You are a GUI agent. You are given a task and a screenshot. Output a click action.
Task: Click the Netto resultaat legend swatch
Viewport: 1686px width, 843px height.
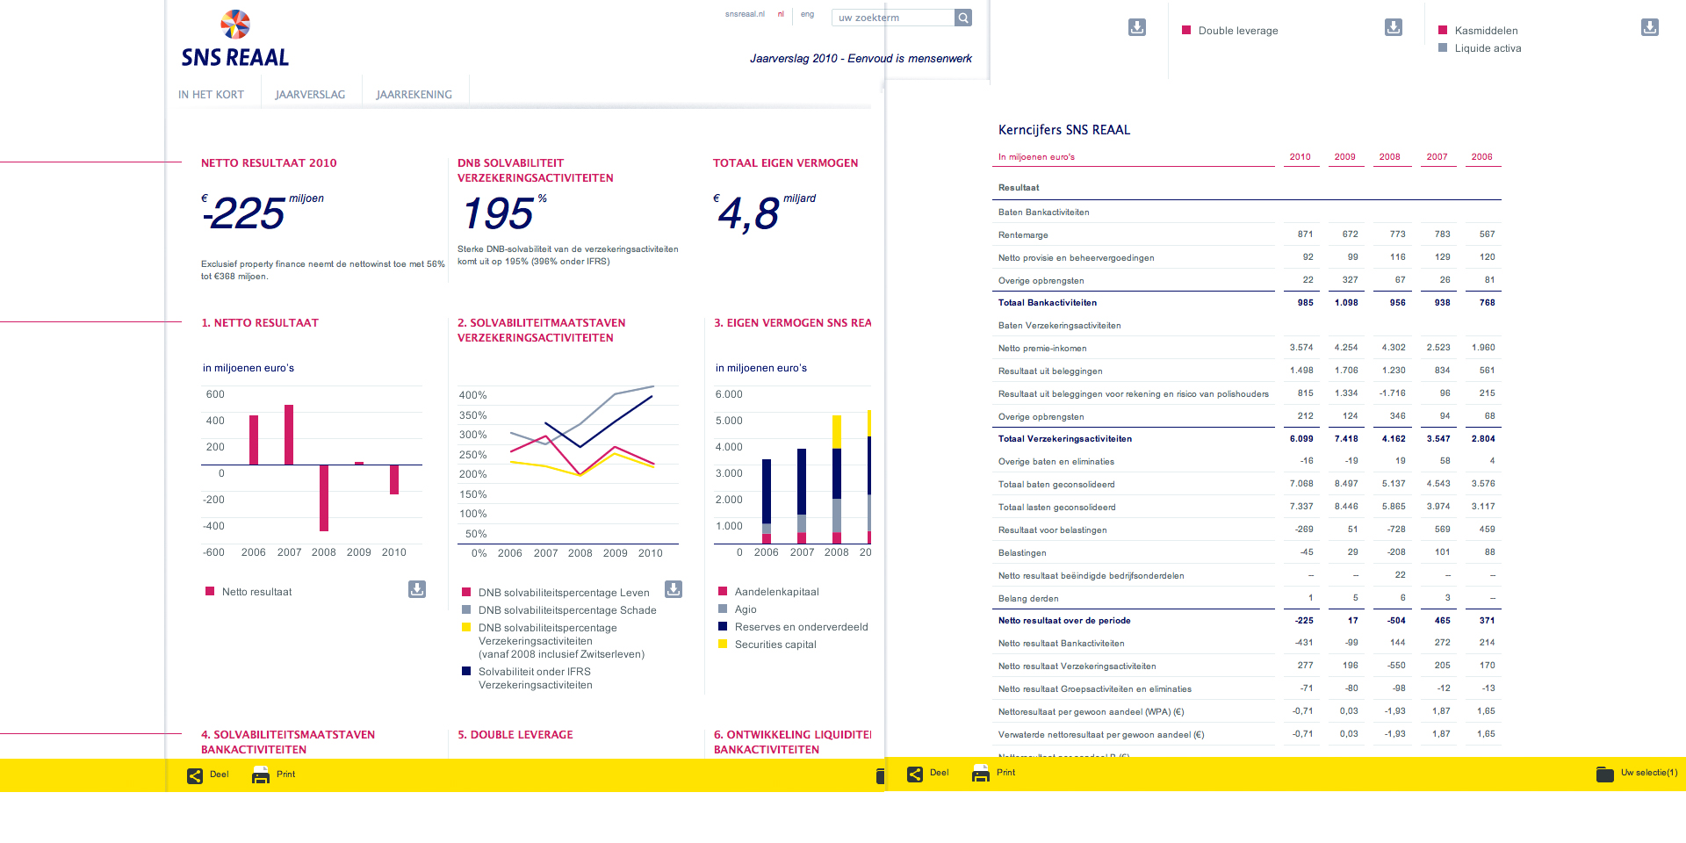210,591
